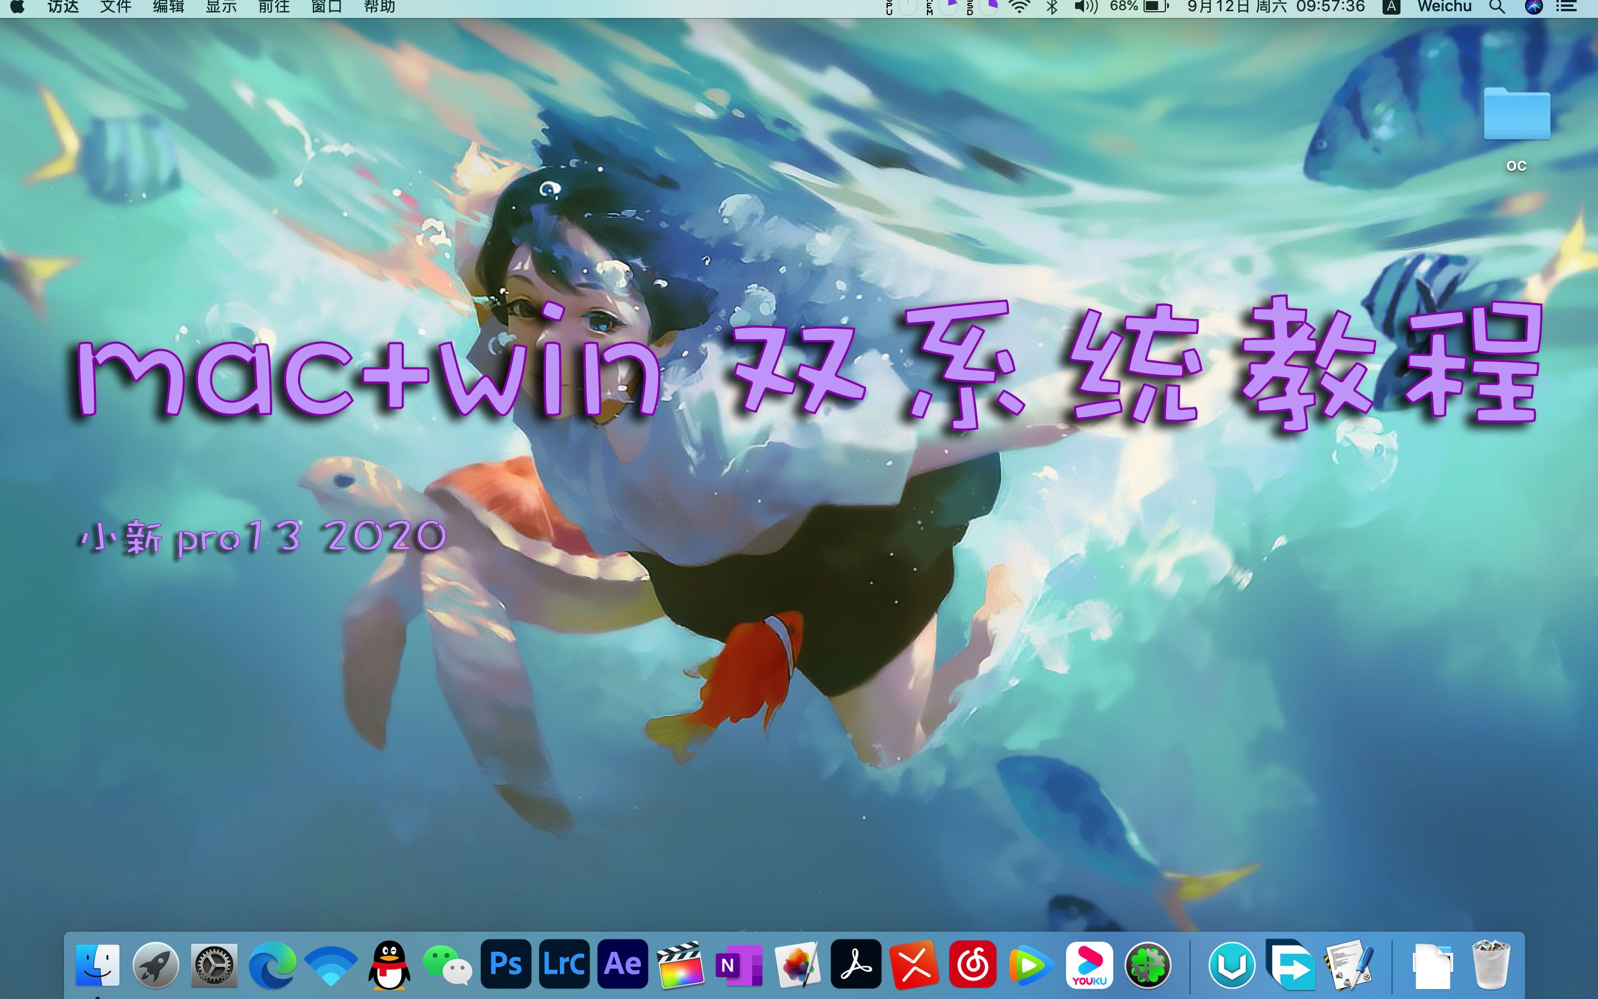Open the 前往 menu
1598x999 pixels.
click(x=274, y=7)
